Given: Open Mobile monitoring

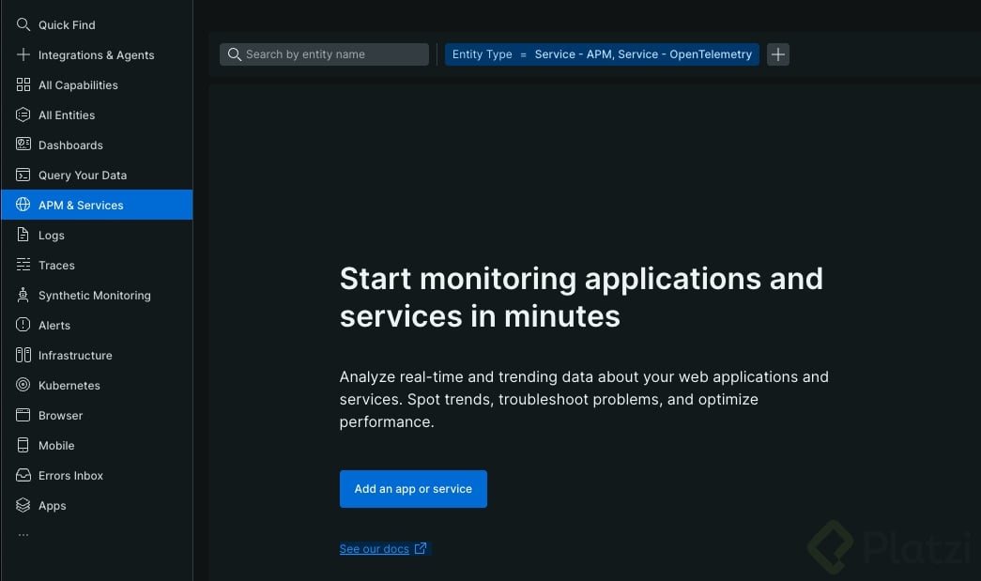Looking at the screenshot, I should [x=97, y=445].
